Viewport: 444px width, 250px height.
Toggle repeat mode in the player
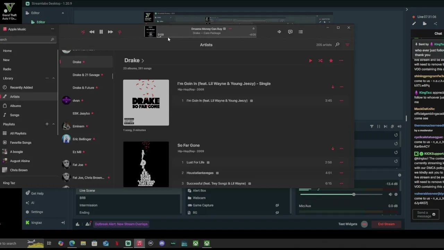(120, 32)
